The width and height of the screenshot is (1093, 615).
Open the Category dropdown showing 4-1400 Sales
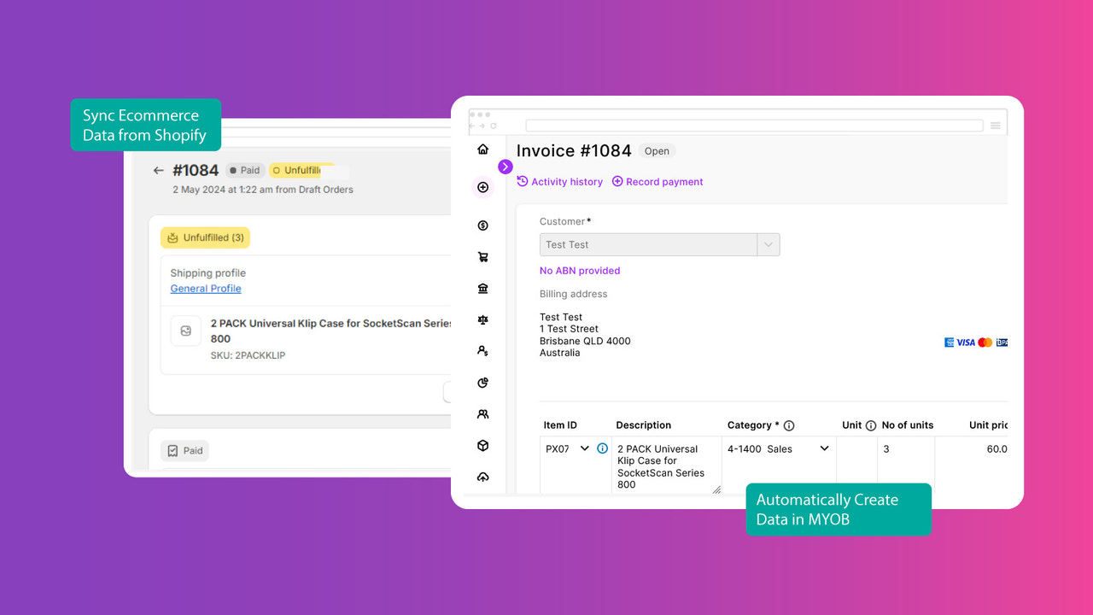[x=822, y=448]
